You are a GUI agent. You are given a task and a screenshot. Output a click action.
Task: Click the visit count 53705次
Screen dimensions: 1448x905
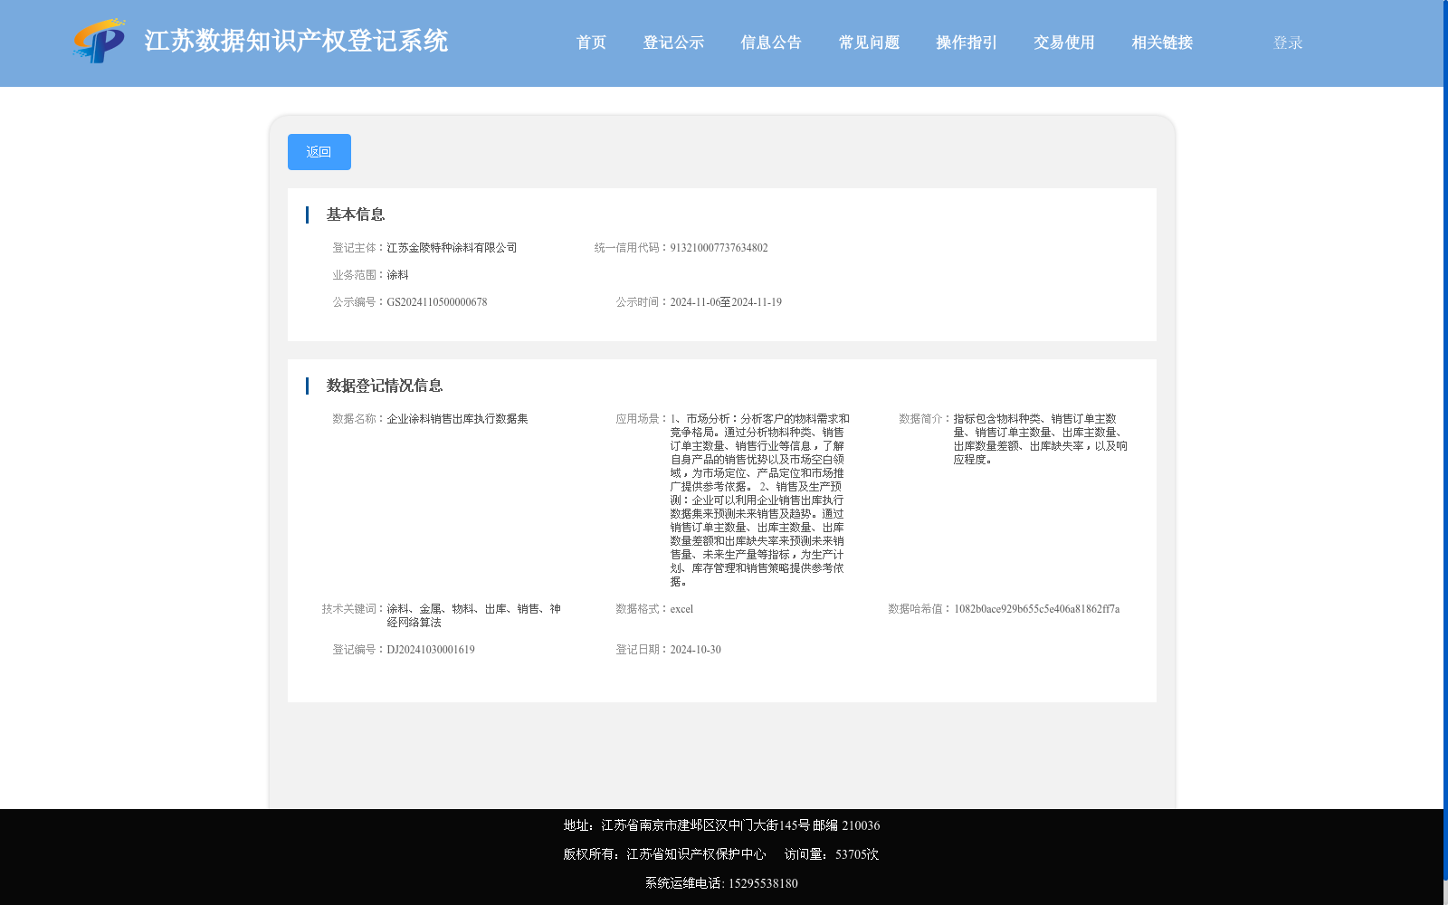click(x=857, y=854)
